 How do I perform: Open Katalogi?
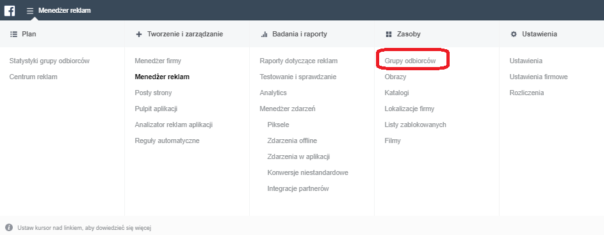(396, 93)
